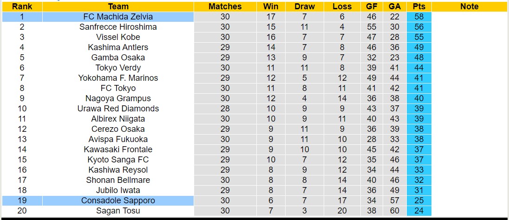Click the Rank column header
Screen dimensions: 509x220
(22, 6)
